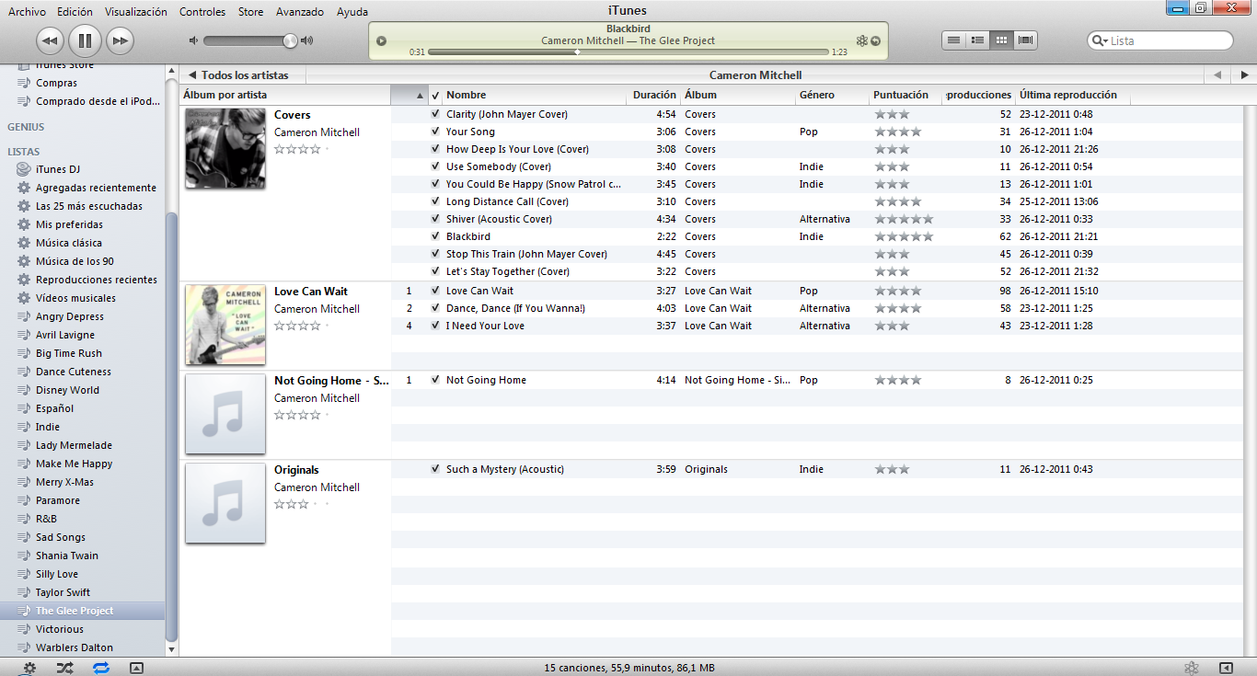The image size is (1257, 676).
Task: Click the Genius atom icon in display
Action: (861, 40)
